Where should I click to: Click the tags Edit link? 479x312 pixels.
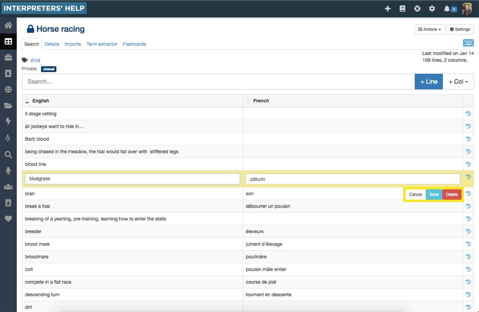(x=35, y=60)
